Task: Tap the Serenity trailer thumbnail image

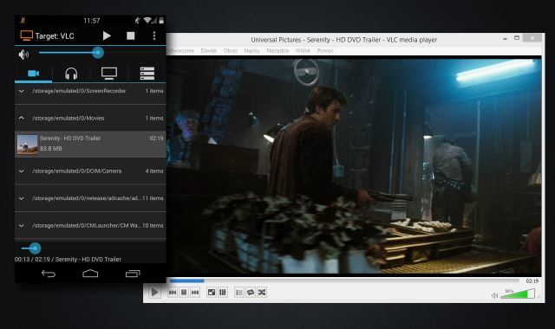Action: 27,145
